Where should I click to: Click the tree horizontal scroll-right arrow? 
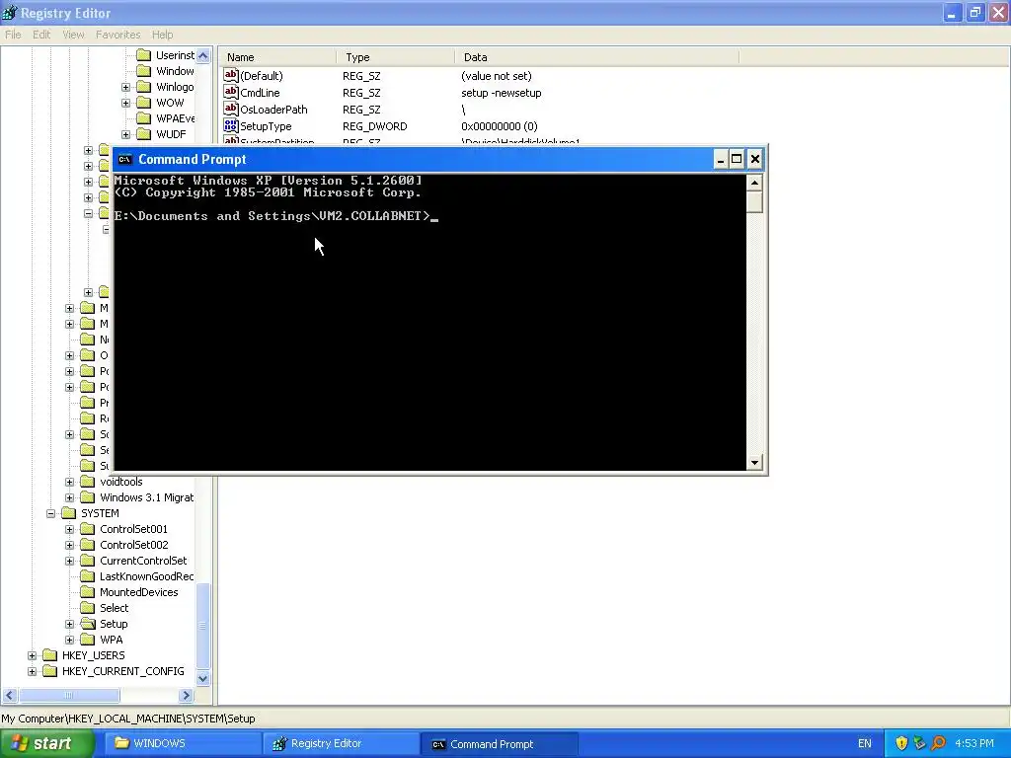[187, 696]
